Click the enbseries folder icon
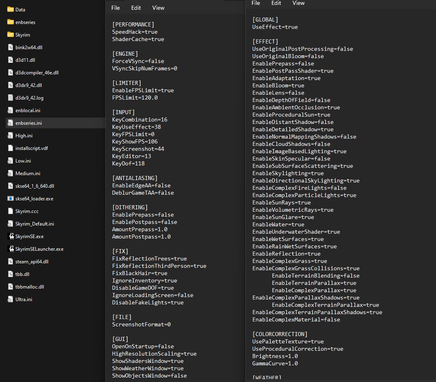 click(x=11, y=22)
